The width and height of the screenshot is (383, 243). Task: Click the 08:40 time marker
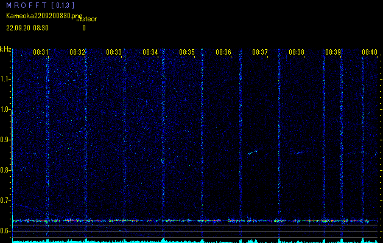click(370, 52)
